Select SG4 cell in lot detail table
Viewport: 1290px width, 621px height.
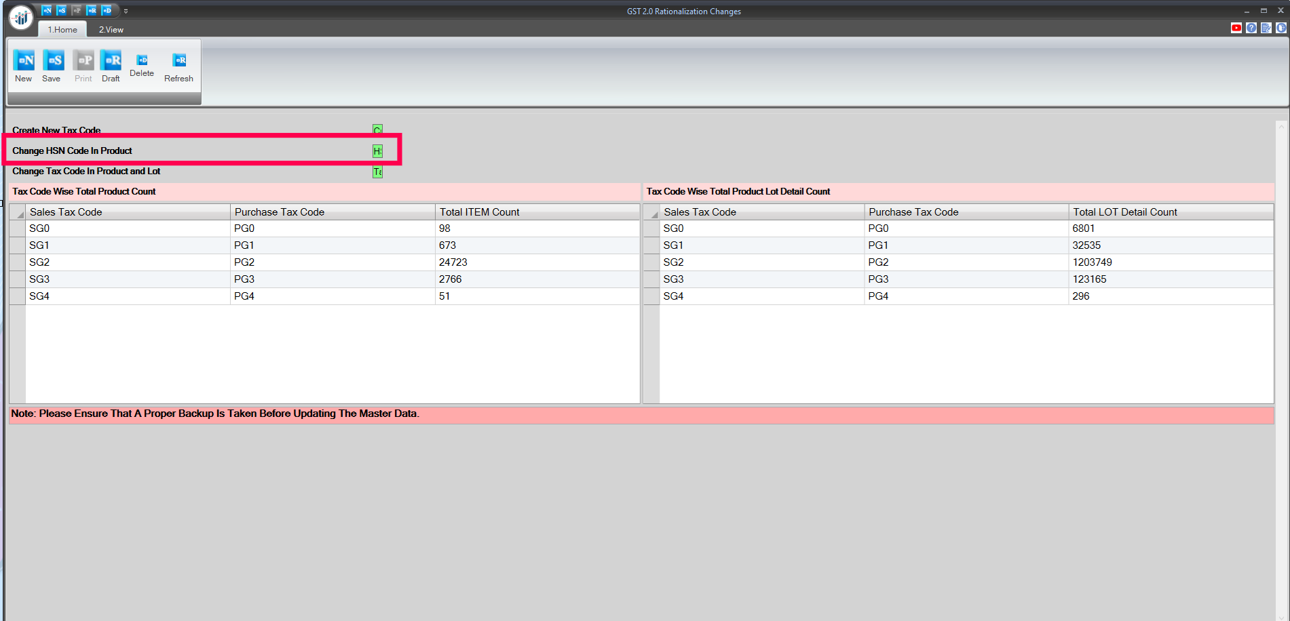pos(762,296)
